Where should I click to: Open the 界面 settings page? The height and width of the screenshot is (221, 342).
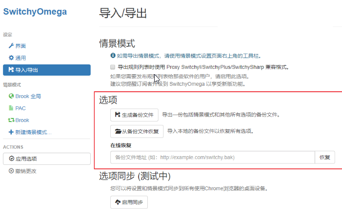17,46
